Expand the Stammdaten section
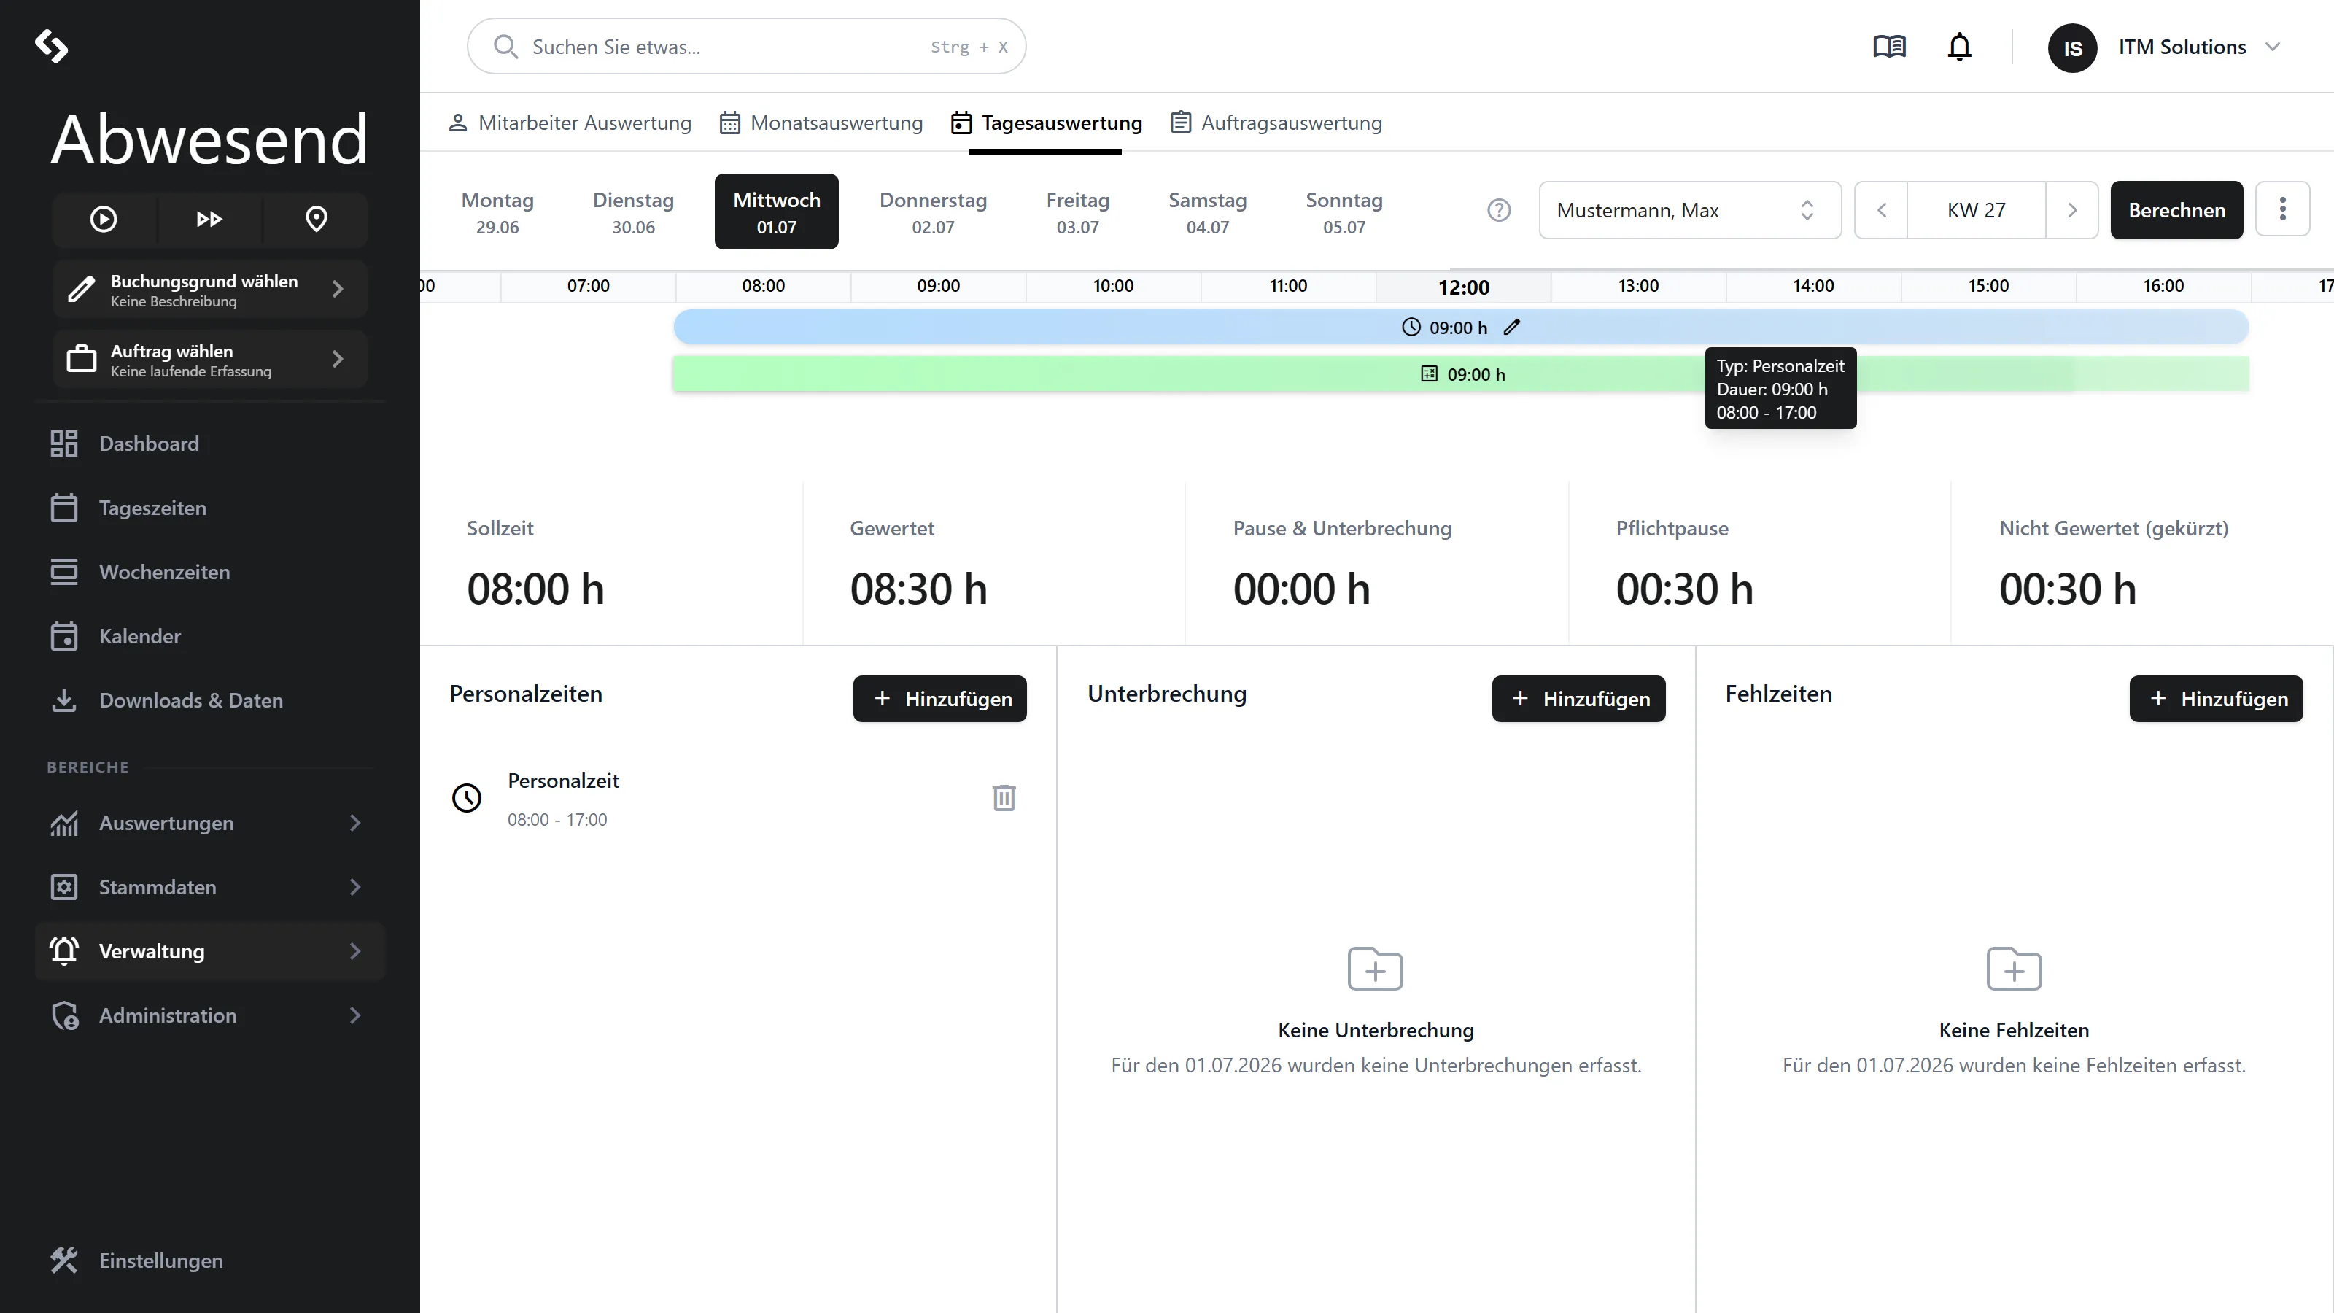 210,887
